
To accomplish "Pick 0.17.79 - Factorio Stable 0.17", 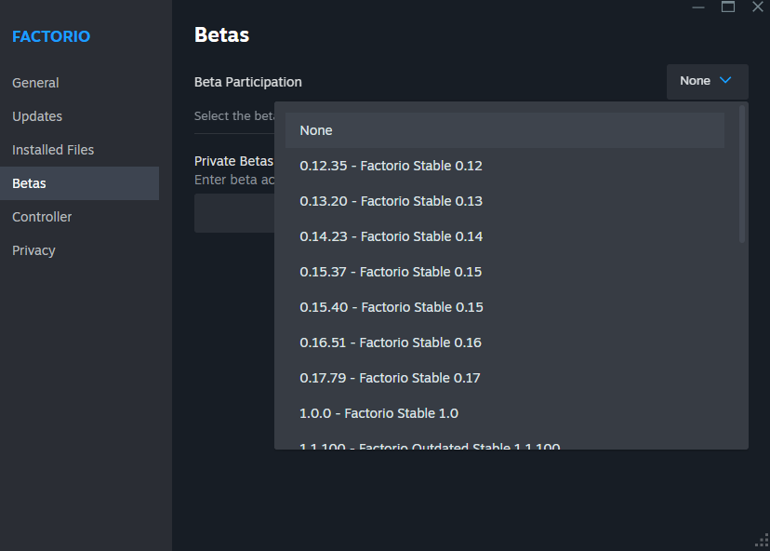I will 505,378.
